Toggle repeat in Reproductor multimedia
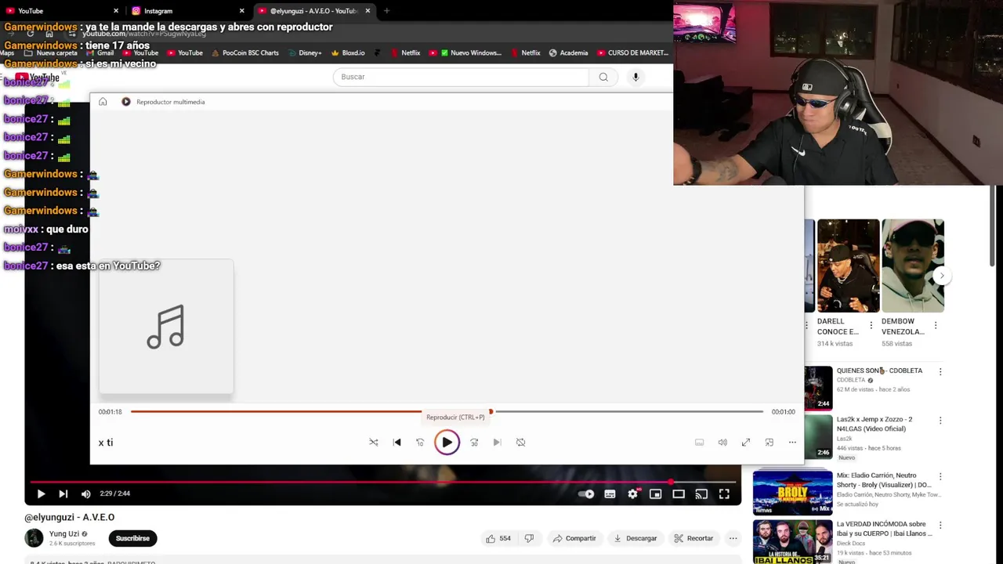Screen dimensions: 1003x564 coord(520,443)
